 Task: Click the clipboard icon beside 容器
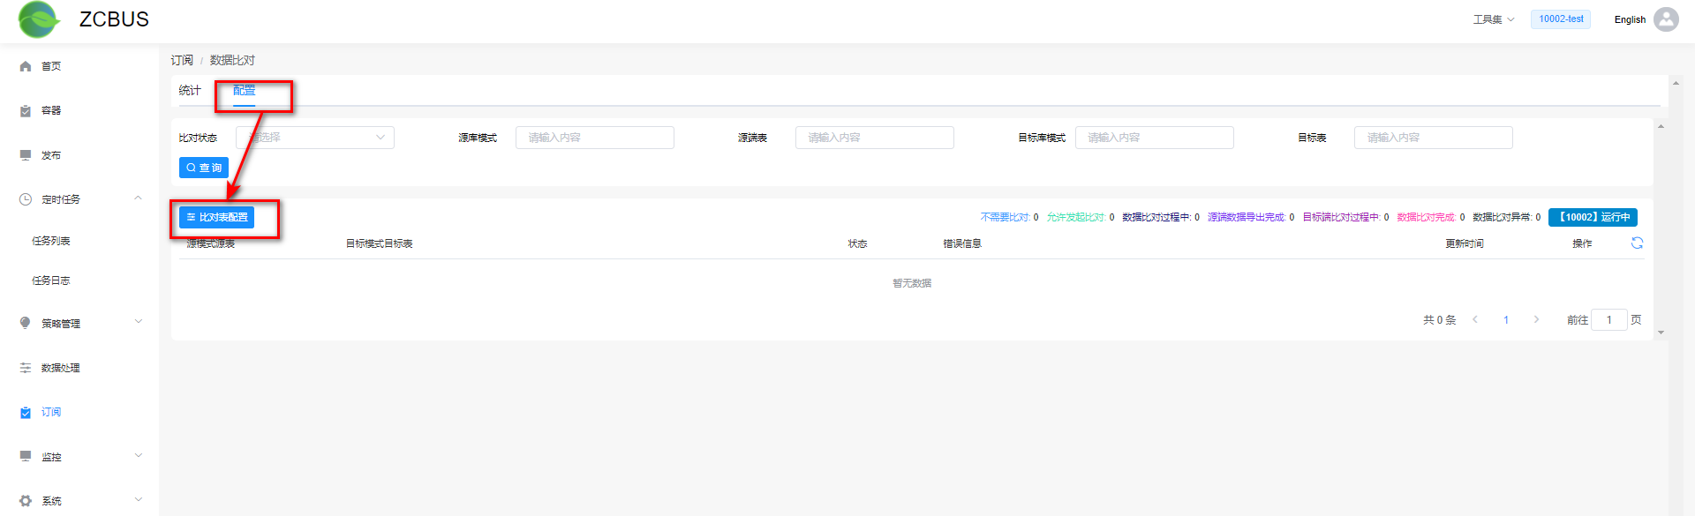pos(26,111)
